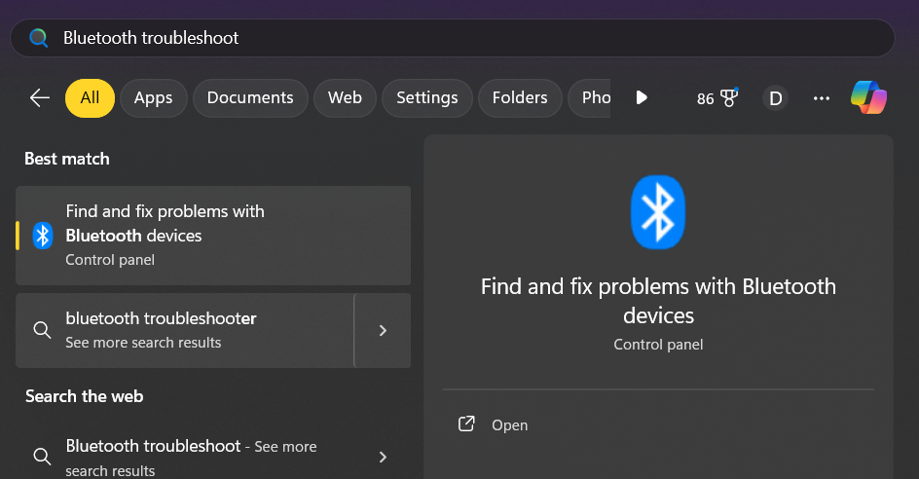The width and height of the screenshot is (919, 479).
Task: Show more filters with the play arrow
Action: pyautogui.click(x=642, y=97)
